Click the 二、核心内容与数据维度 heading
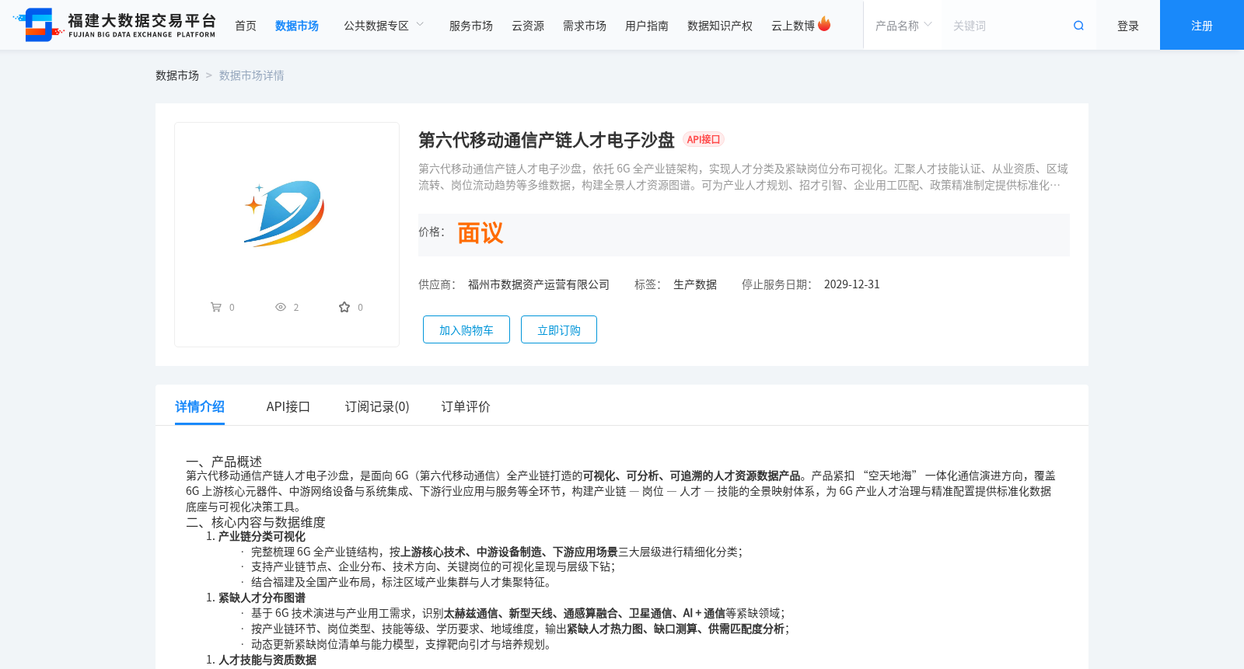This screenshot has width=1244, height=669. 256,522
